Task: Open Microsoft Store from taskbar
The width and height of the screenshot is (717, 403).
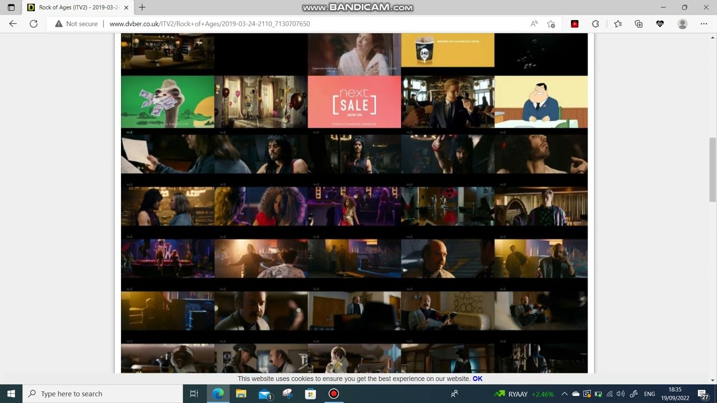Action: (310, 393)
